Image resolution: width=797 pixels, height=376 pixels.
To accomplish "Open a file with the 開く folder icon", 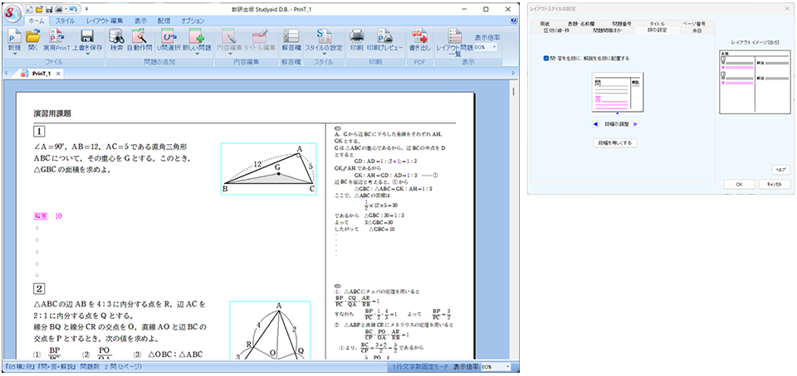I will [33, 36].
